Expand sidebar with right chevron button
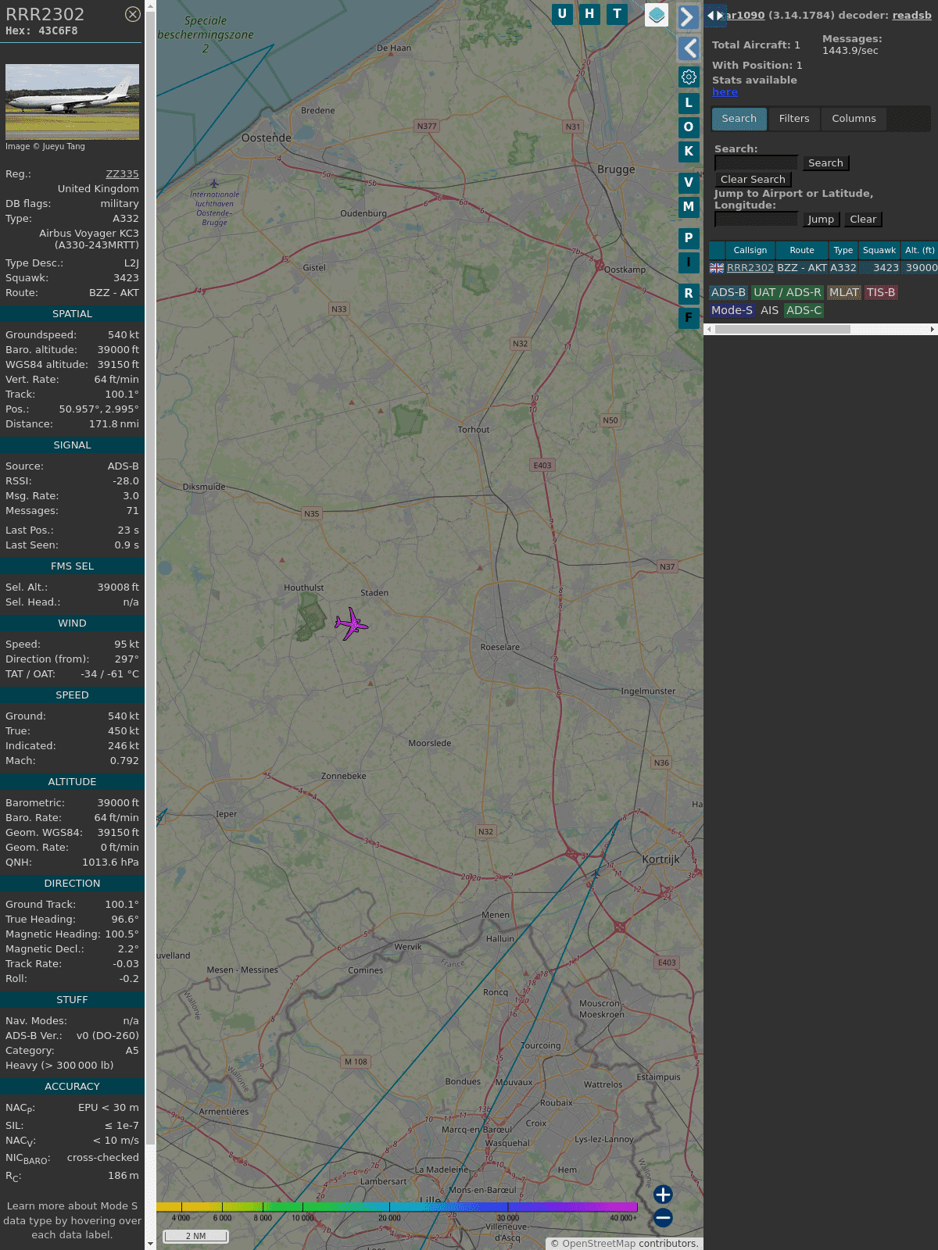The image size is (938, 1250). 687,16
